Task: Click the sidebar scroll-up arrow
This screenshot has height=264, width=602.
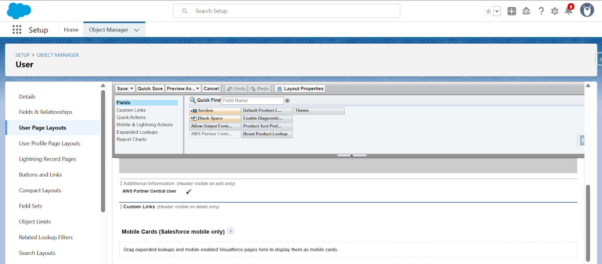Action: [x=103, y=86]
